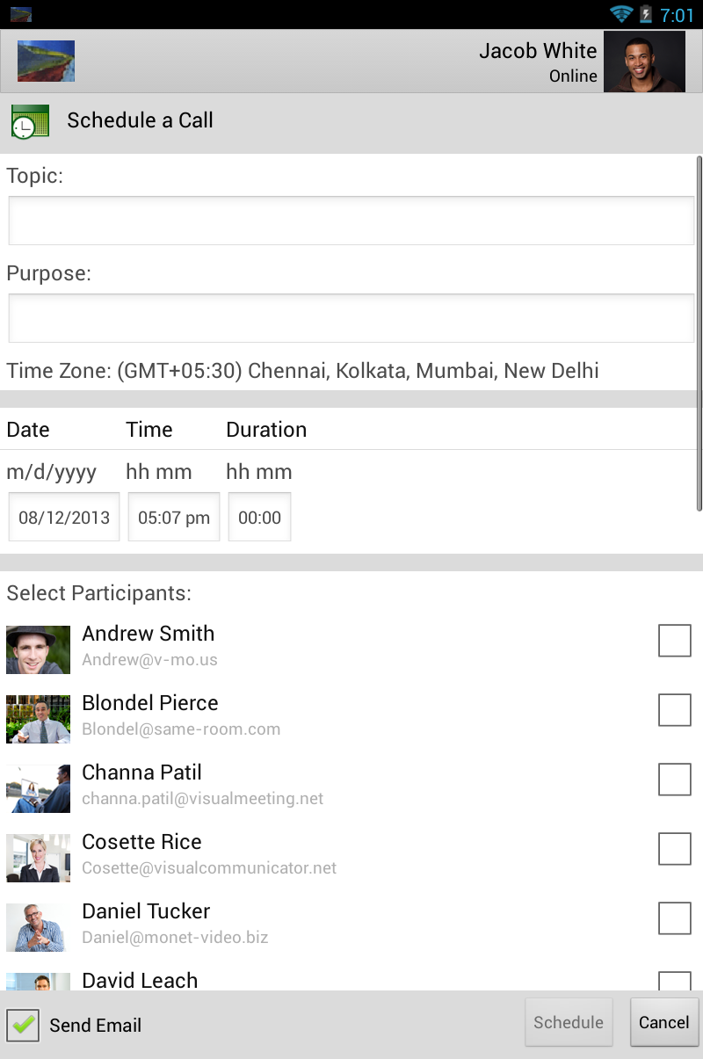Tap the app logo in header
This screenshot has width=703, height=1059.
coord(46,62)
